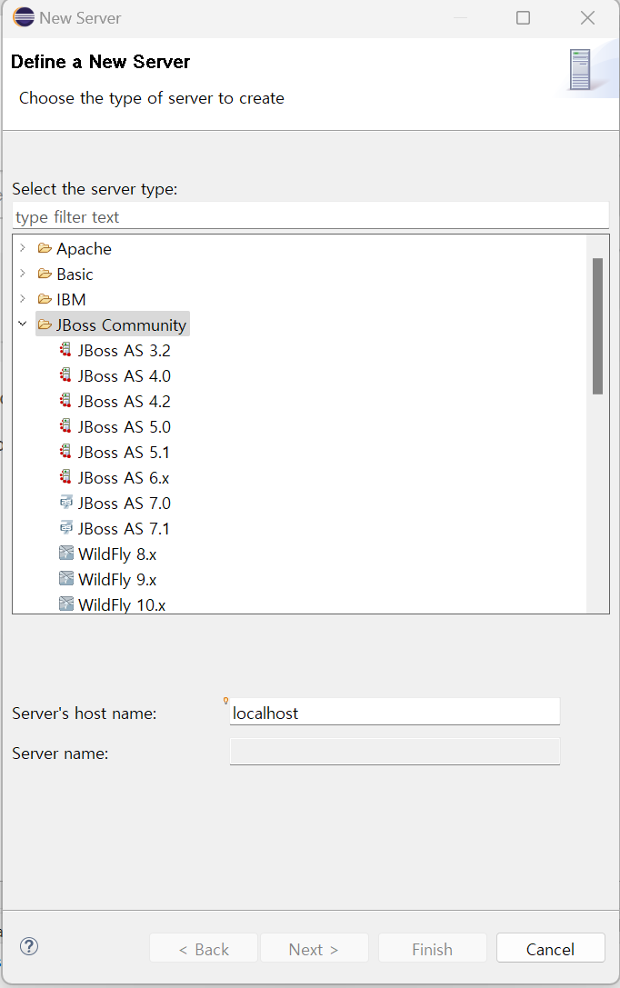620x988 pixels.
Task: Select WildFly 10.x server type
Action: (122, 605)
